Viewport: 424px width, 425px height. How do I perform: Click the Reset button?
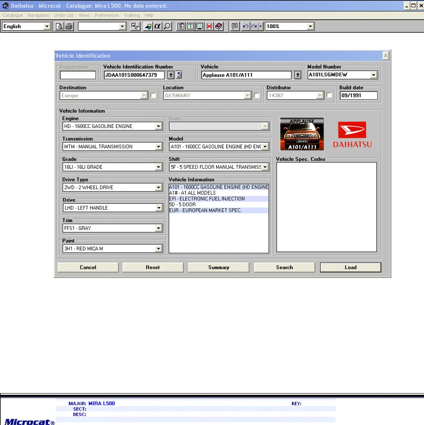coord(153,267)
